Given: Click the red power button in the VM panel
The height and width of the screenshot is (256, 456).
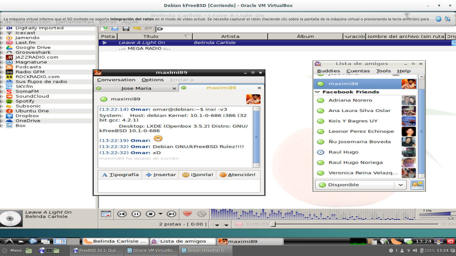Looking at the screenshot, I should click(x=450, y=241).
